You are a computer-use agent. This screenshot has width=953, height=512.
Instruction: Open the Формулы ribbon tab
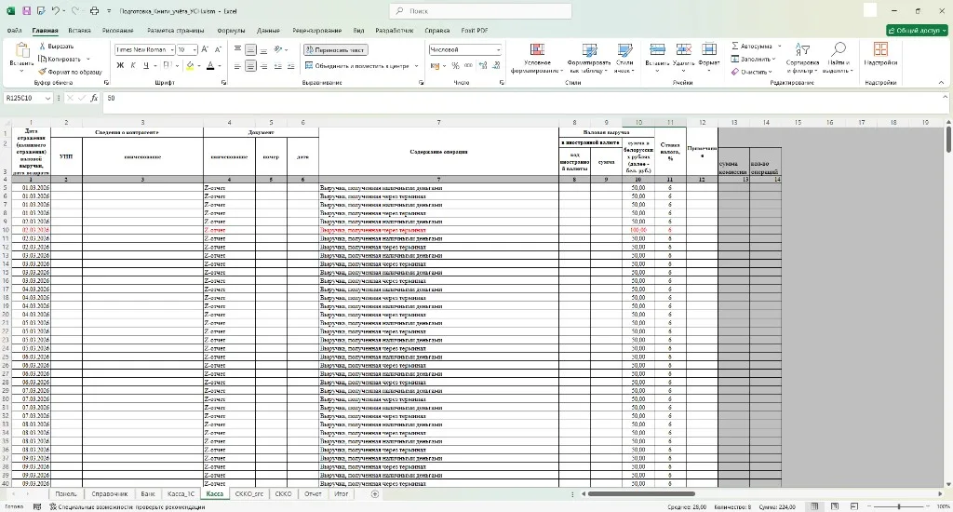point(231,31)
